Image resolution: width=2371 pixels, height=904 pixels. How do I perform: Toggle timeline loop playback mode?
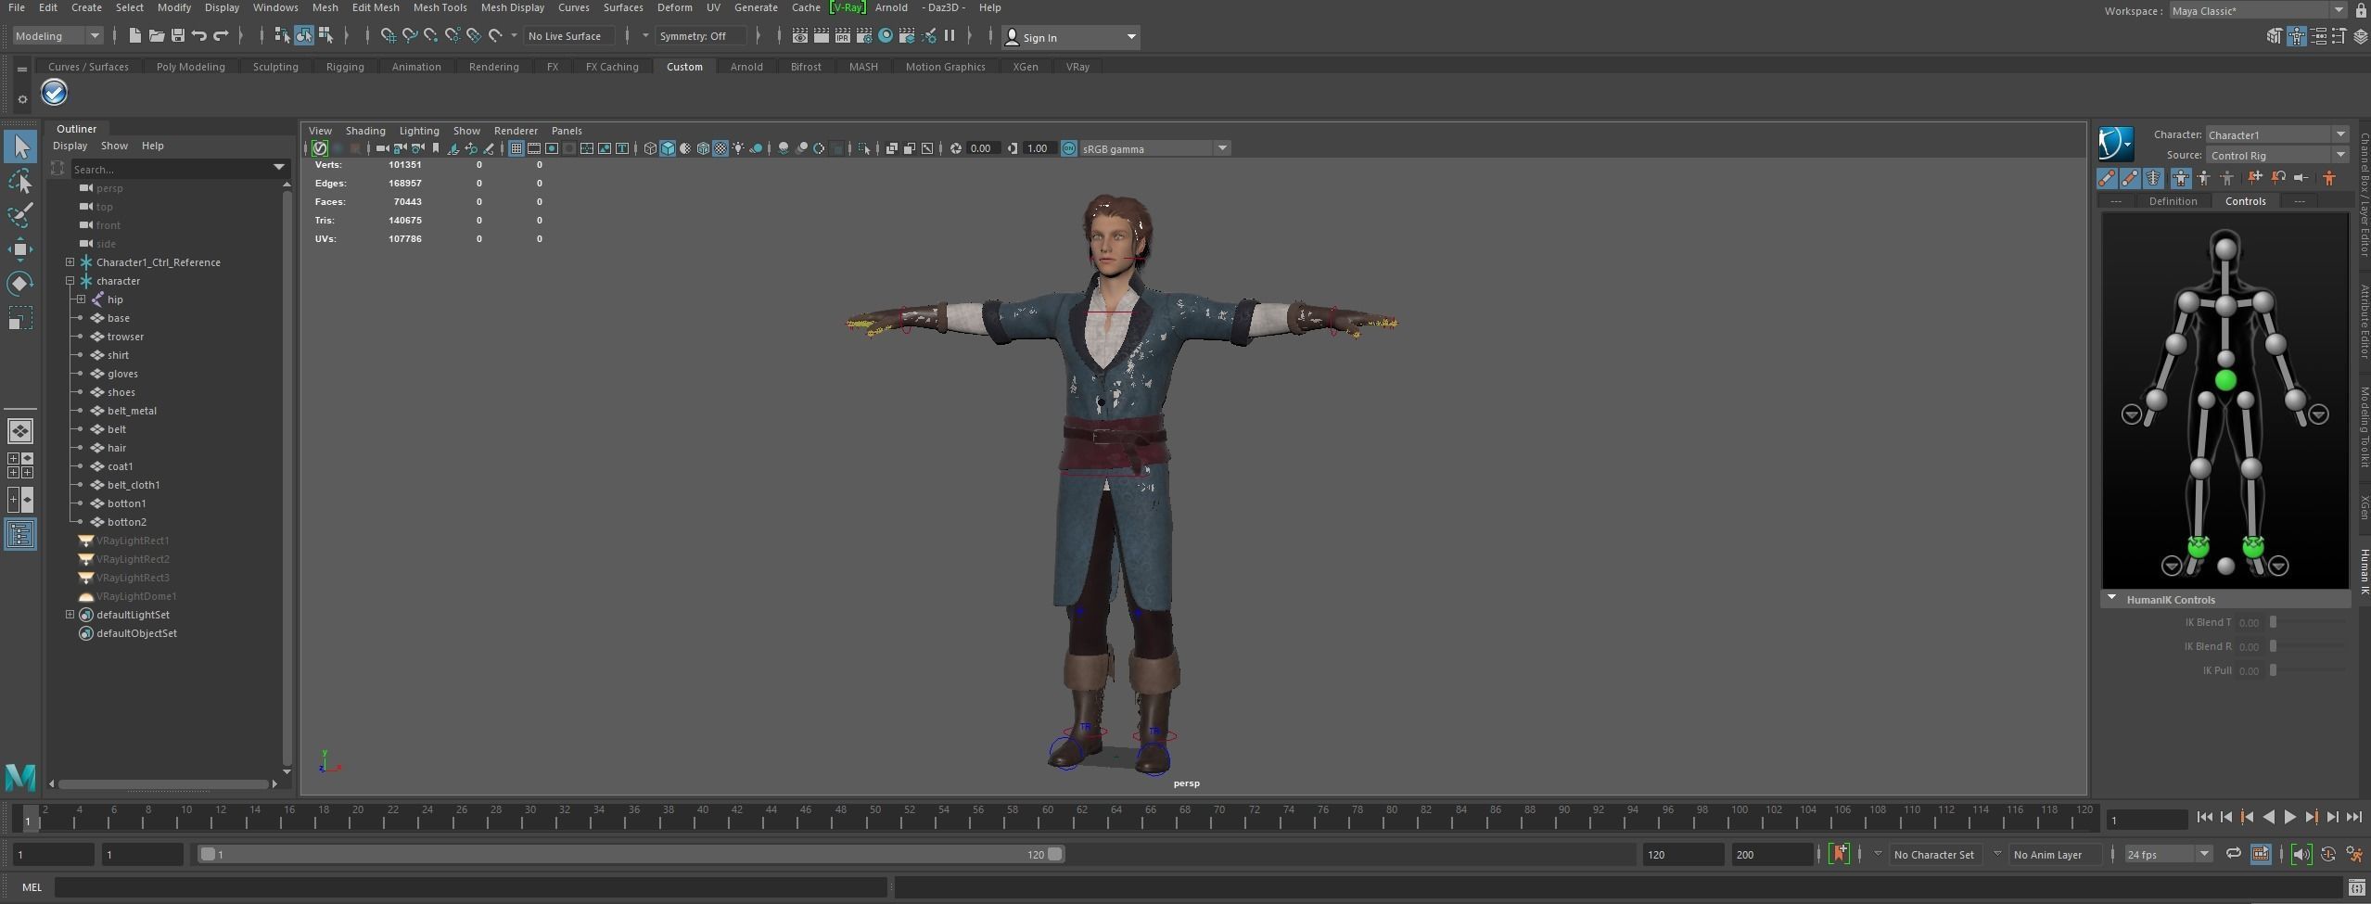(x=2234, y=854)
